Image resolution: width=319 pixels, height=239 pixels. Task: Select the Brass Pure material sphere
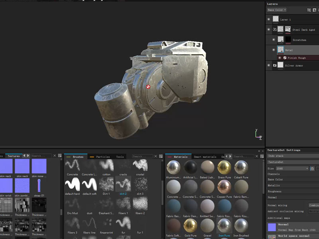point(224,167)
